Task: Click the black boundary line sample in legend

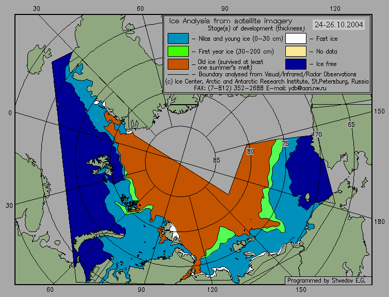Action: point(178,74)
